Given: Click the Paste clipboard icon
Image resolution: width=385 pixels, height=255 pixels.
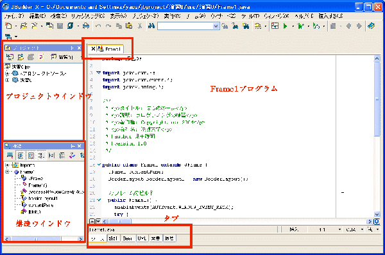Looking at the screenshot, I should (129, 26).
